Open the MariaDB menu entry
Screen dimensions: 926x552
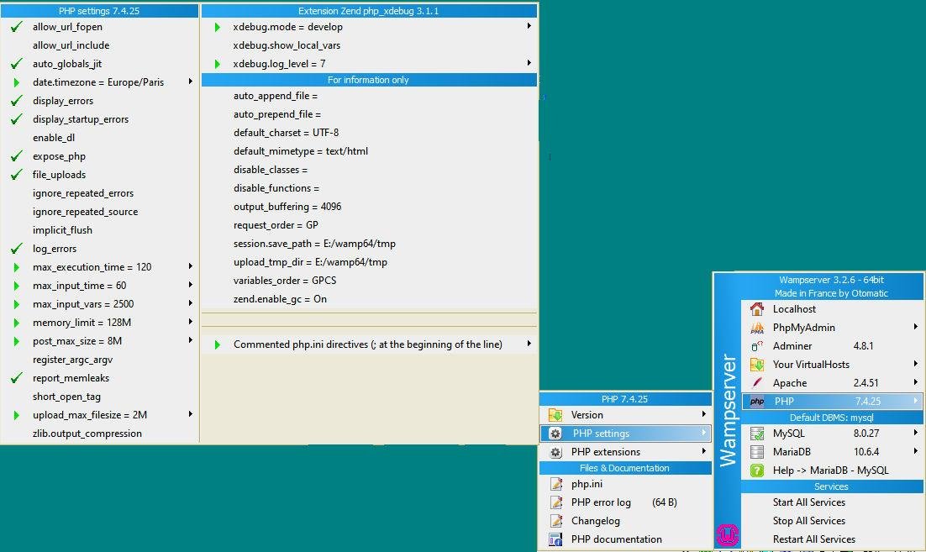coord(833,452)
